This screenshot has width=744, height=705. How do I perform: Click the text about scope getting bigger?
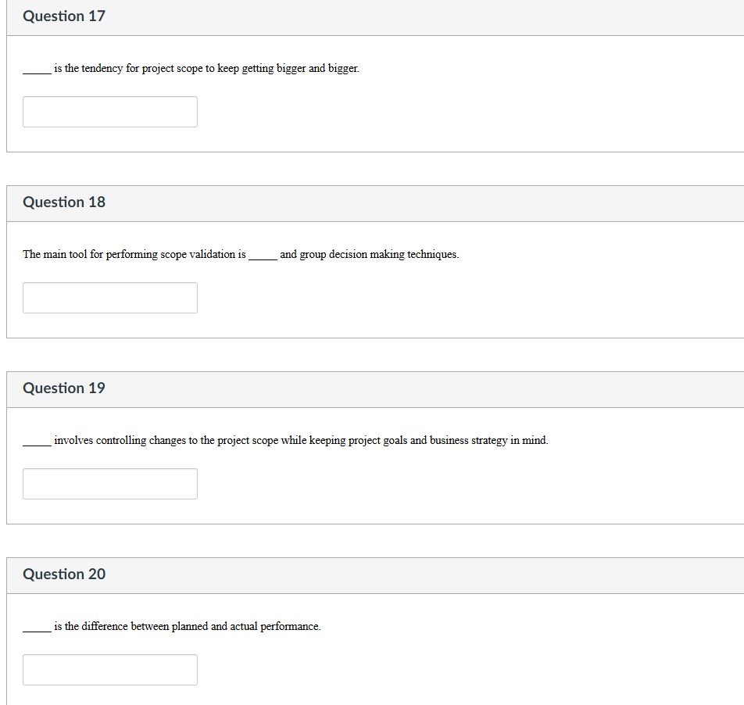tap(191, 68)
